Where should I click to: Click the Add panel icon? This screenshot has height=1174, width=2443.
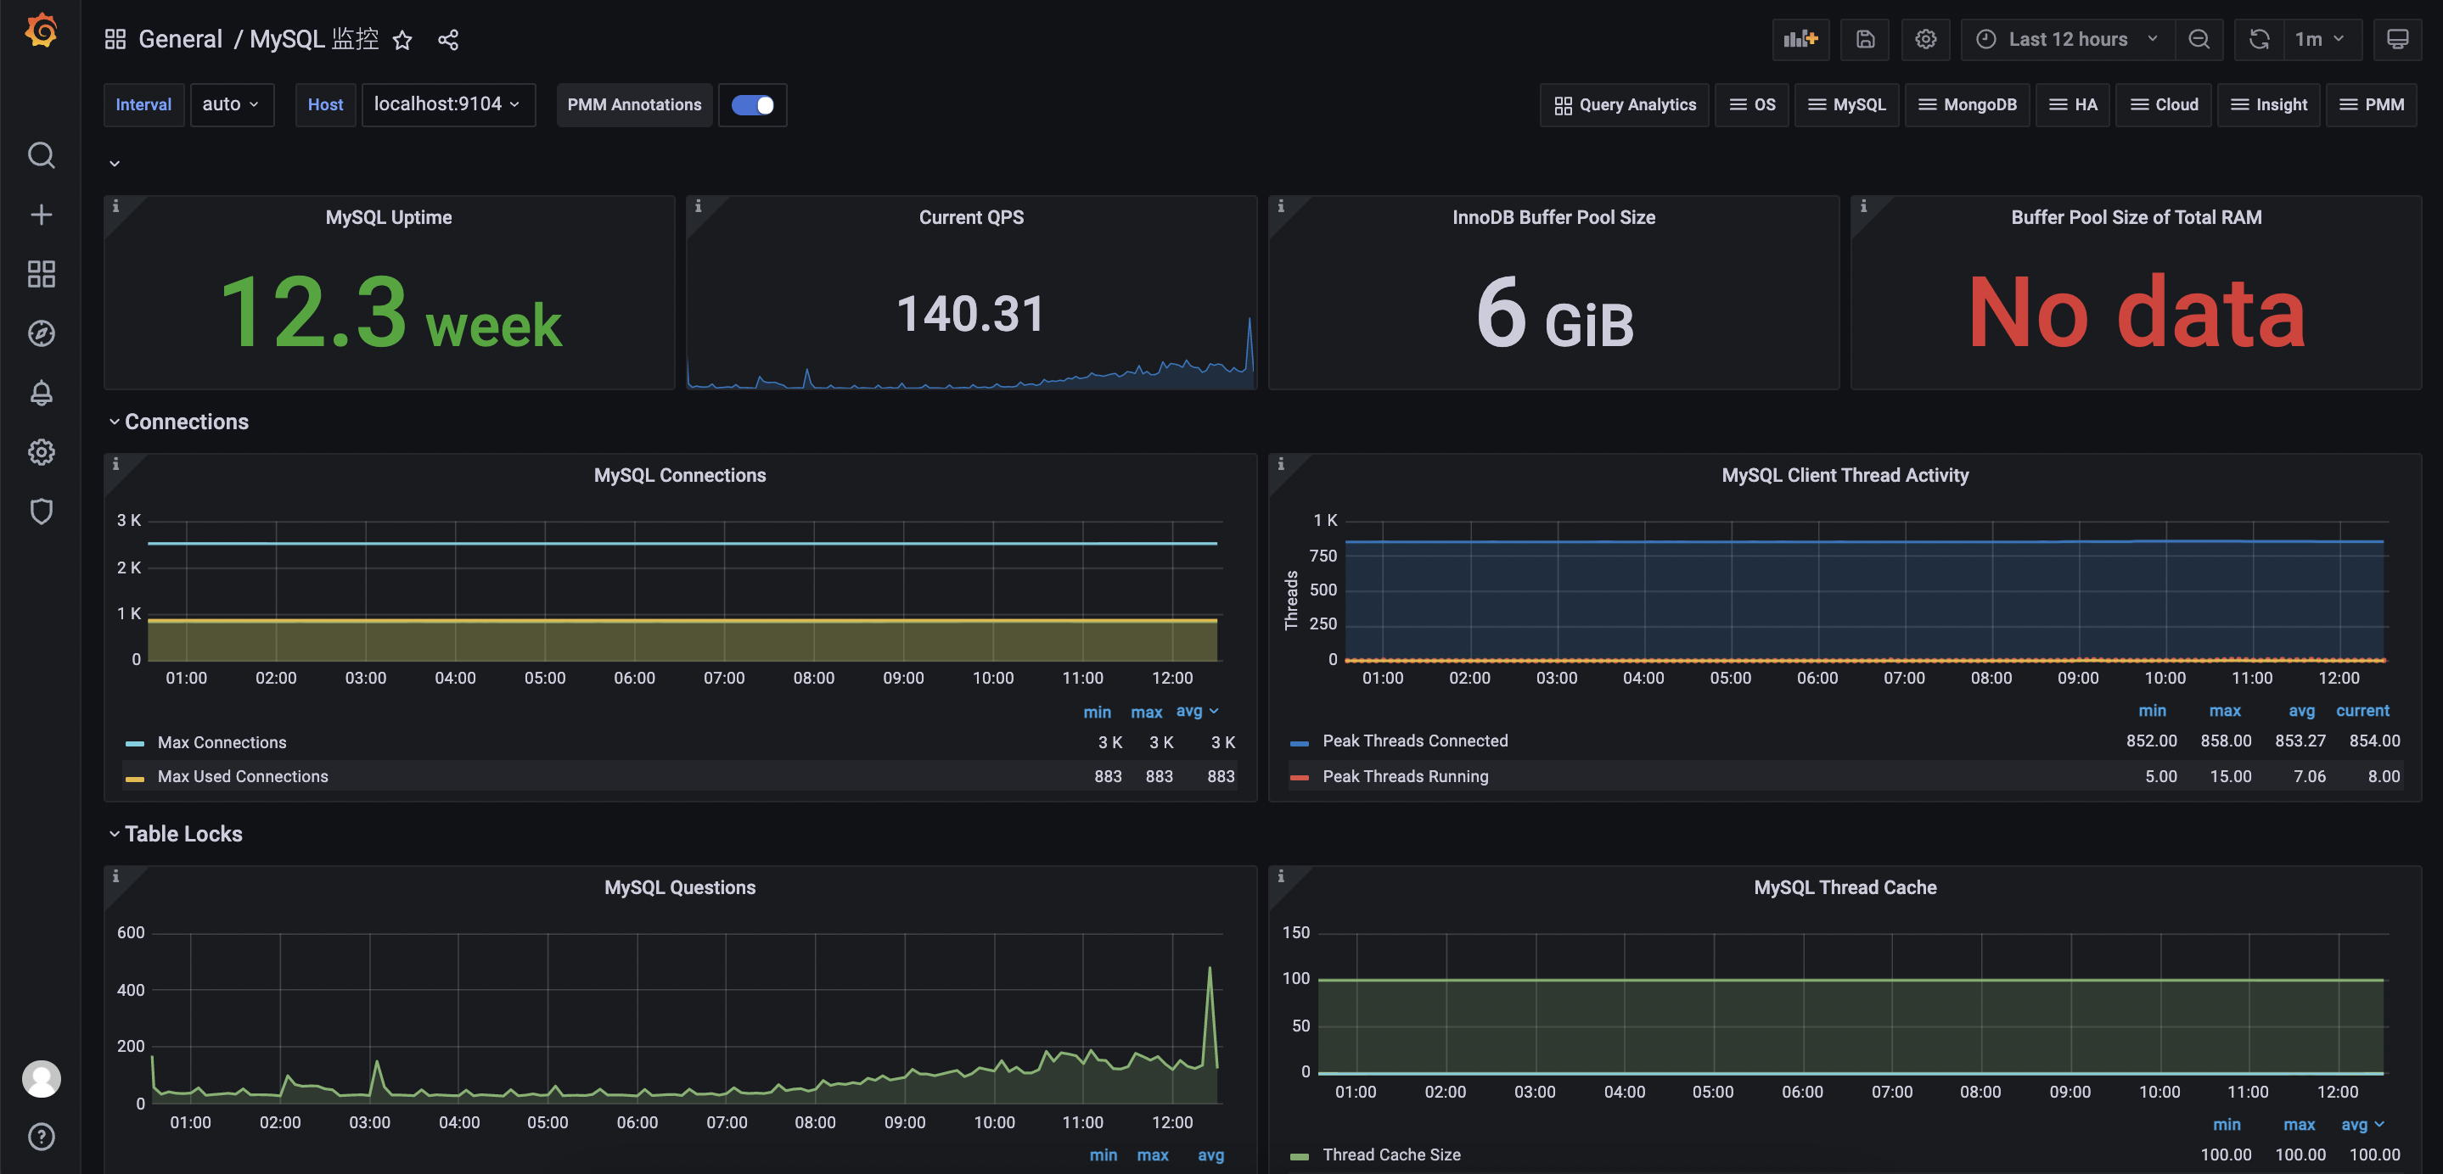click(x=1800, y=39)
